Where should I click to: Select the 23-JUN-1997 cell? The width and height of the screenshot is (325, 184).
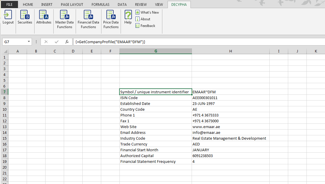coord(230,104)
